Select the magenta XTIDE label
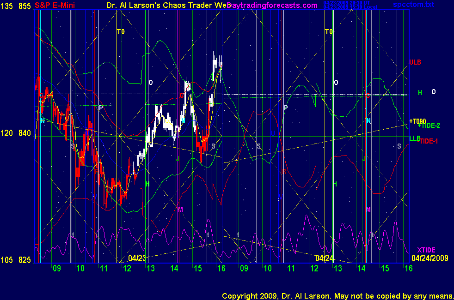454x300 pixels. [x=426, y=250]
